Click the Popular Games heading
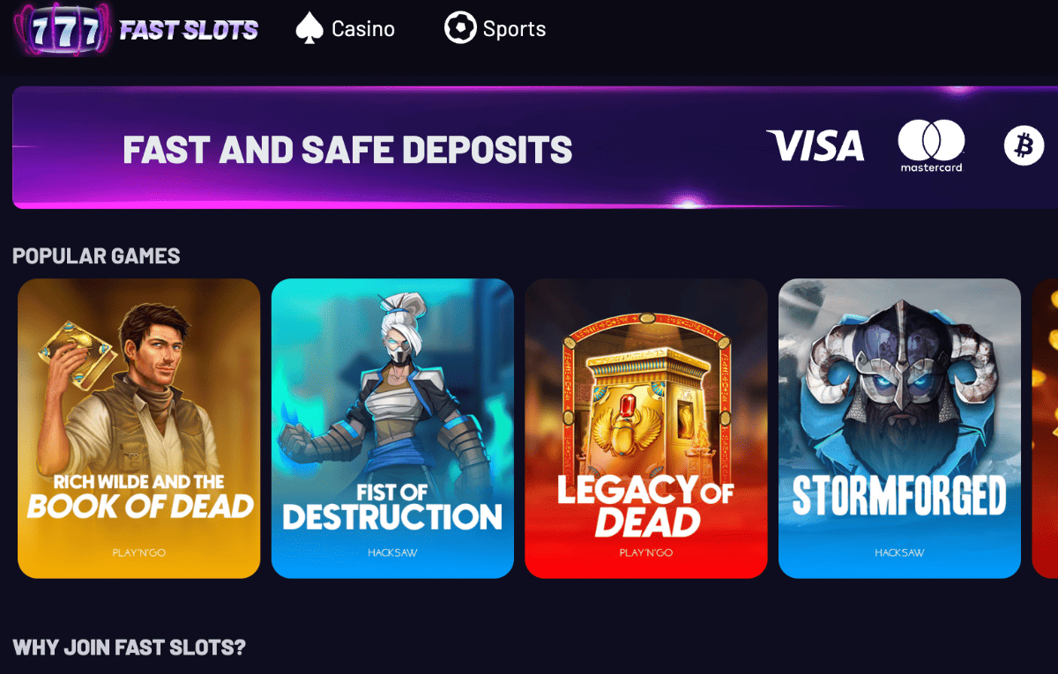 [x=96, y=256]
